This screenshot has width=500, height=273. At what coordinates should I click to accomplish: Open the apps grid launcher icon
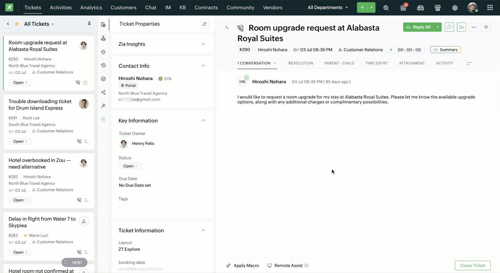(490, 8)
